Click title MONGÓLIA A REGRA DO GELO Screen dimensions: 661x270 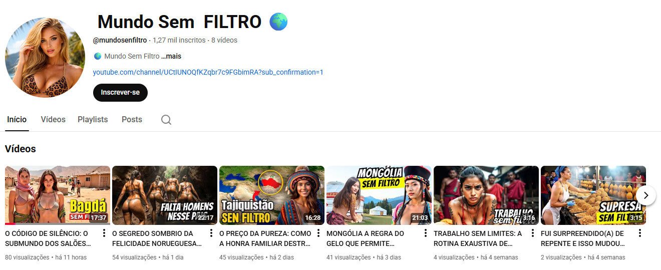click(365, 238)
